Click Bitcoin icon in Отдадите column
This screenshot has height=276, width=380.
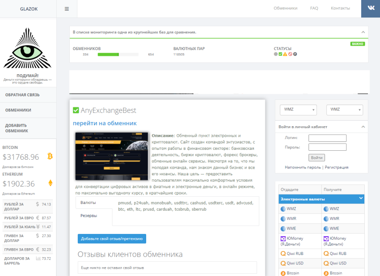point(283,273)
